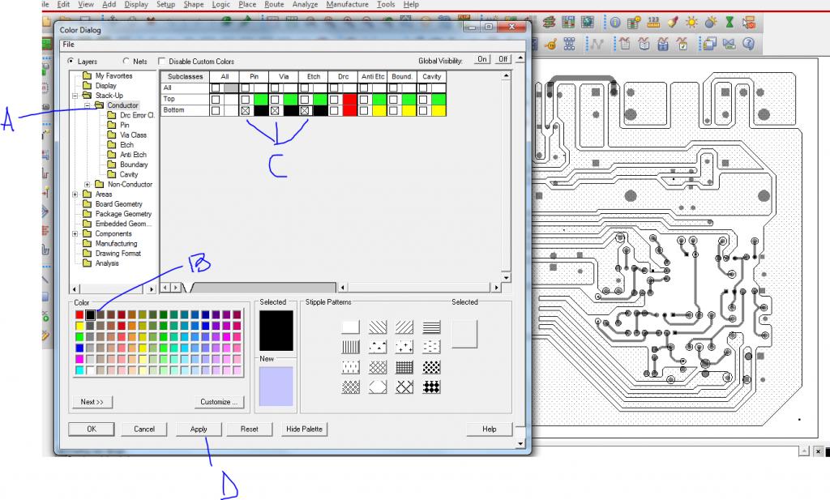Click the blue bow-tie toolbar icon
The height and width of the screenshot is (500, 830).
tap(729, 44)
